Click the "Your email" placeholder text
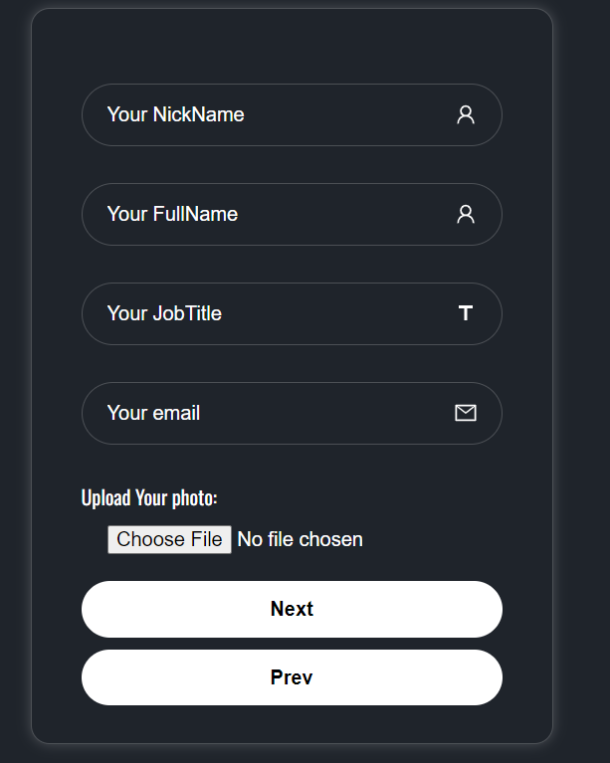The width and height of the screenshot is (610, 763). pyautogui.click(x=153, y=413)
